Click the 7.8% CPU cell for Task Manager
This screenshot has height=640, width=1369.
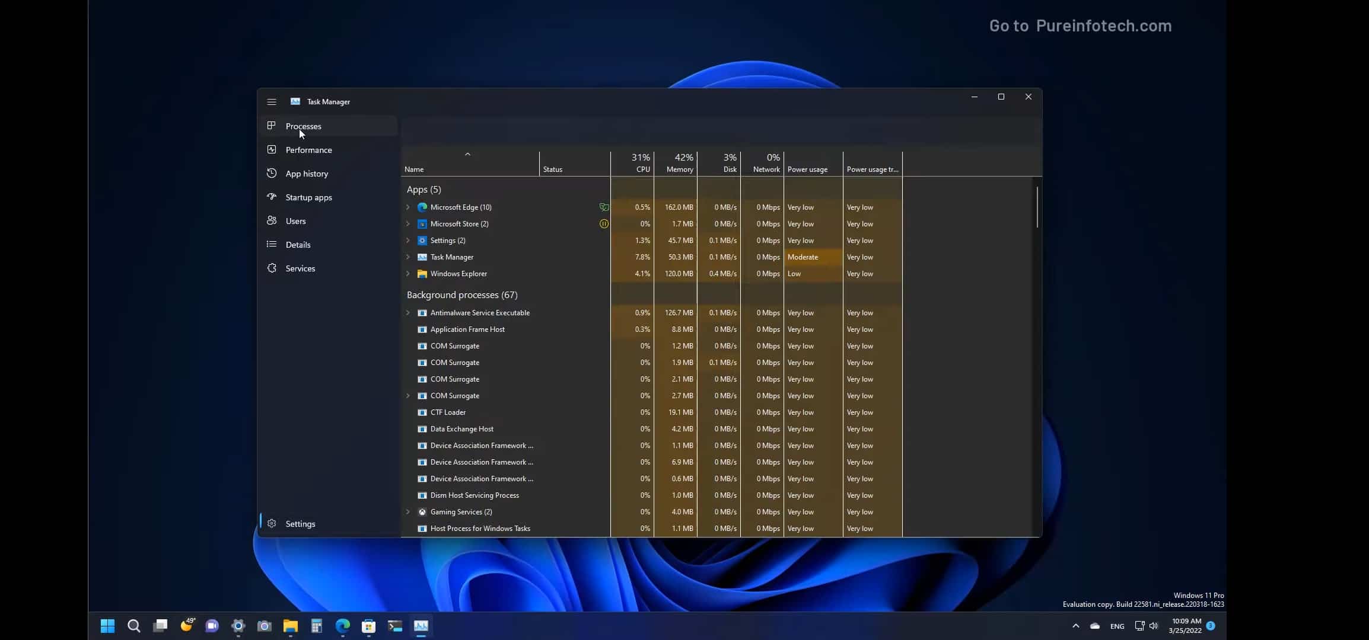(x=632, y=257)
